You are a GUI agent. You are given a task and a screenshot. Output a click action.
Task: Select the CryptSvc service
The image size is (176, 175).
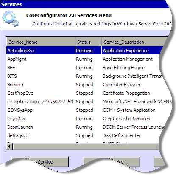(17, 119)
